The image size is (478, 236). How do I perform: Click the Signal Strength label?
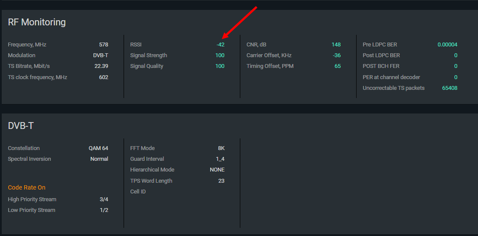click(x=149, y=55)
